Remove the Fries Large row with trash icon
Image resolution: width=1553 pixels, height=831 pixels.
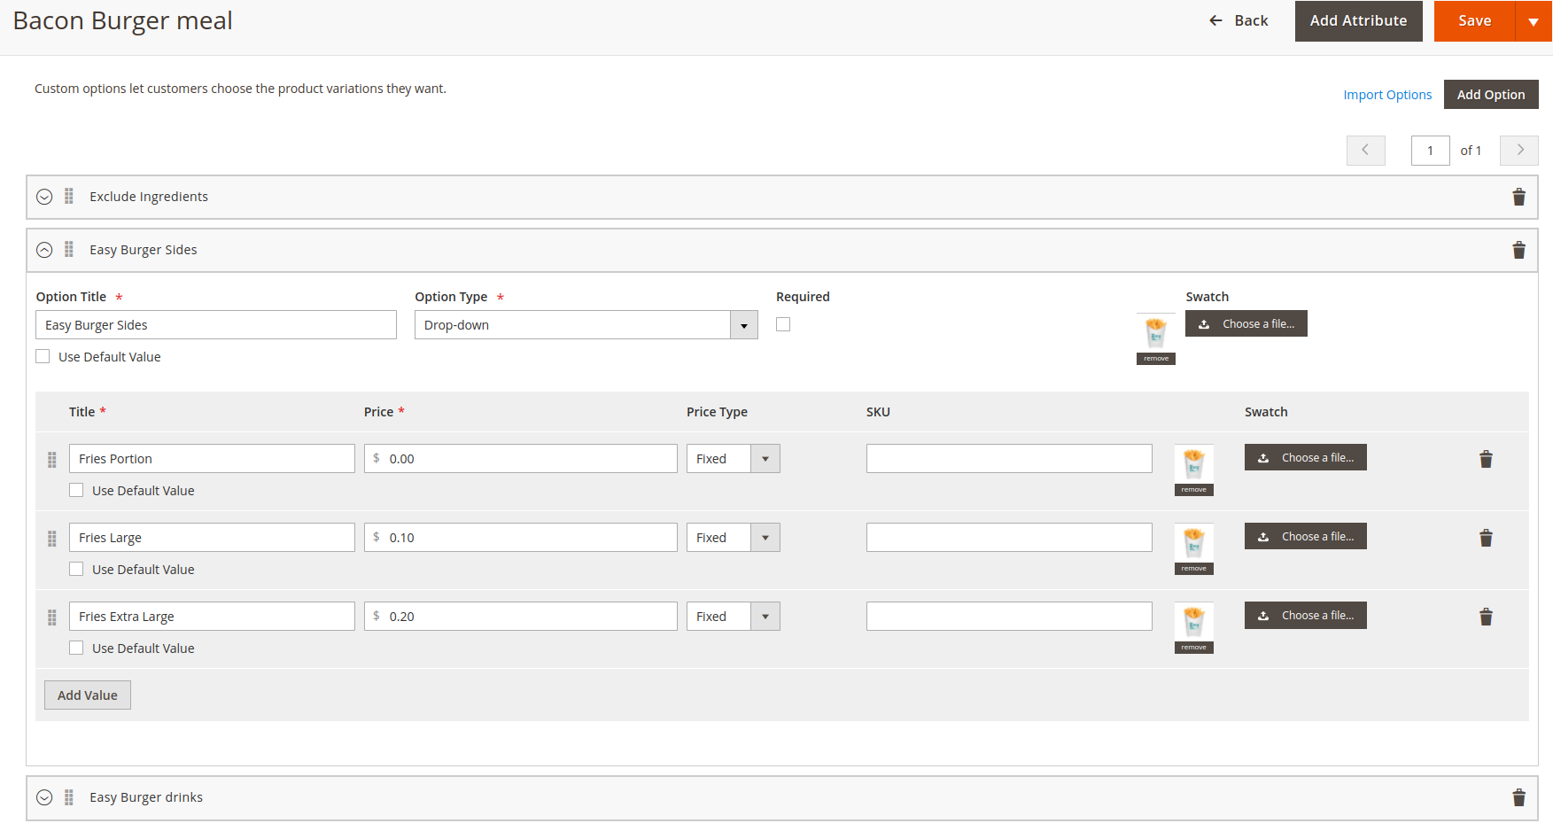(x=1486, y=538)
